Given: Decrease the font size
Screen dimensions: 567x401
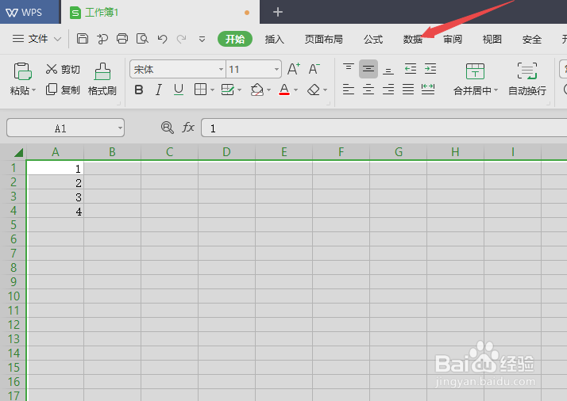Looking at the screenshot, I should (x=314, y=69).
